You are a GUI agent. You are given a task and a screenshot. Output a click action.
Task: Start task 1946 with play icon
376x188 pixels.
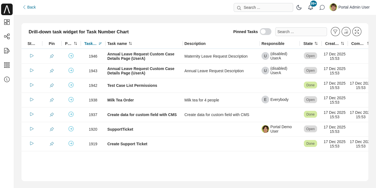pos(32,56)
